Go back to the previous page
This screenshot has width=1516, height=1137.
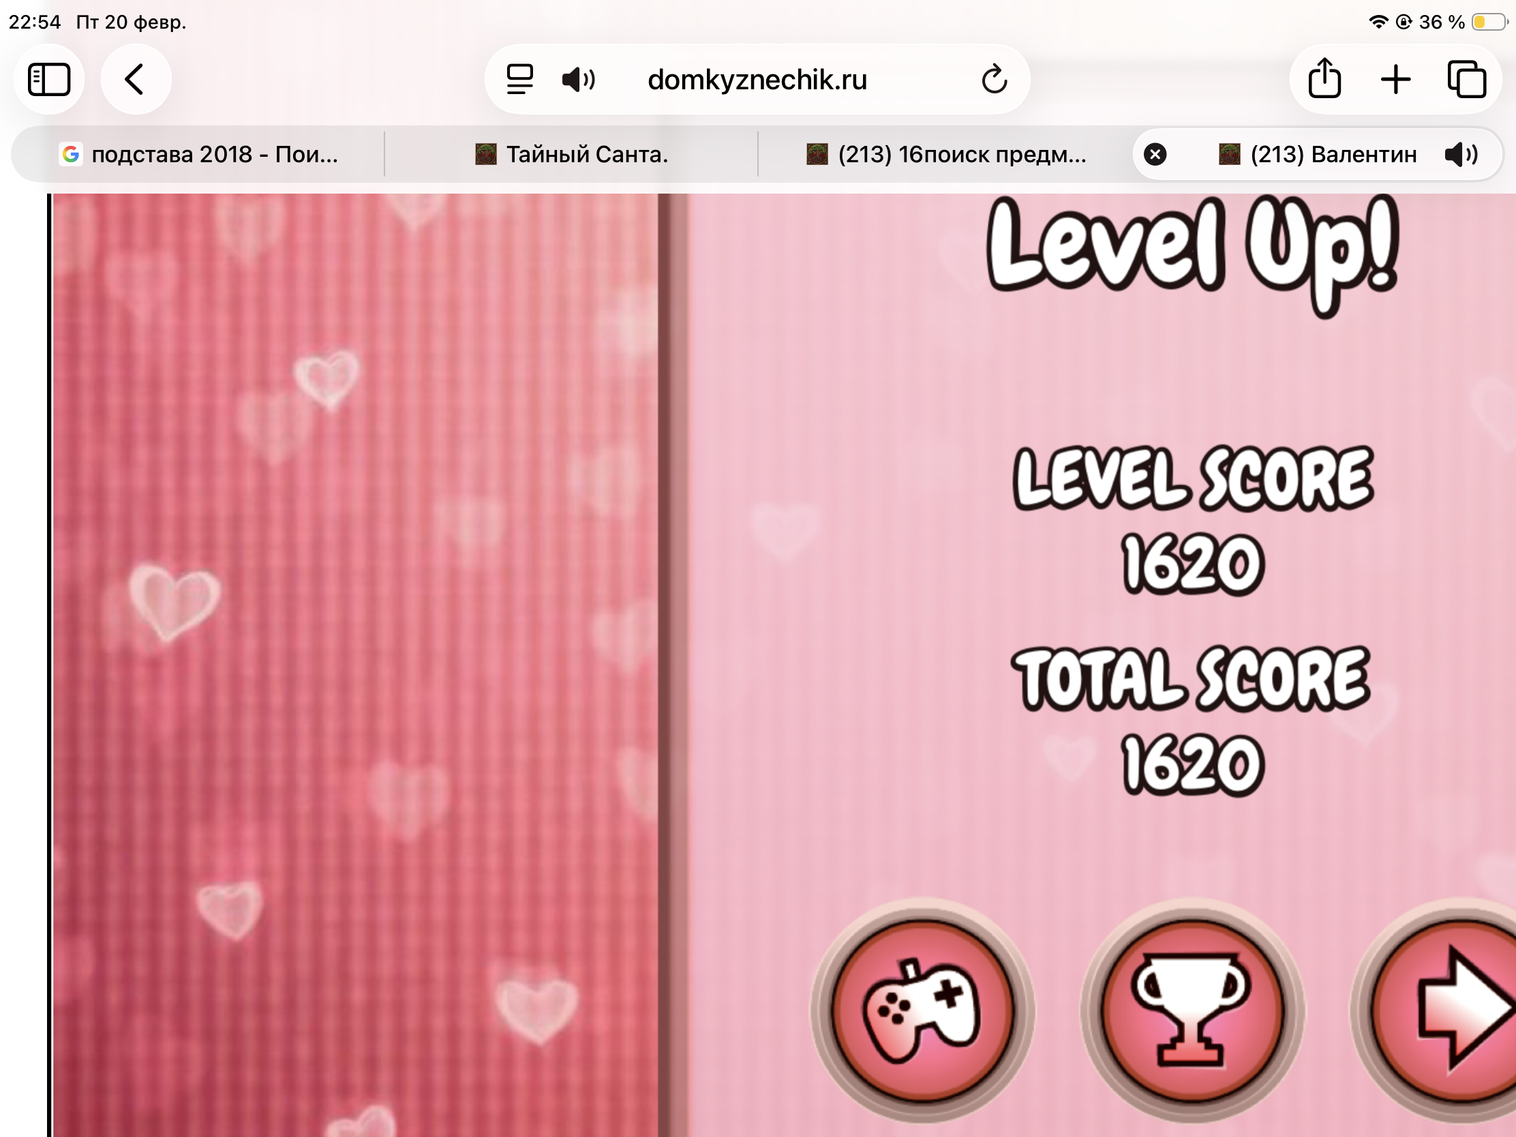coord(135,80)
